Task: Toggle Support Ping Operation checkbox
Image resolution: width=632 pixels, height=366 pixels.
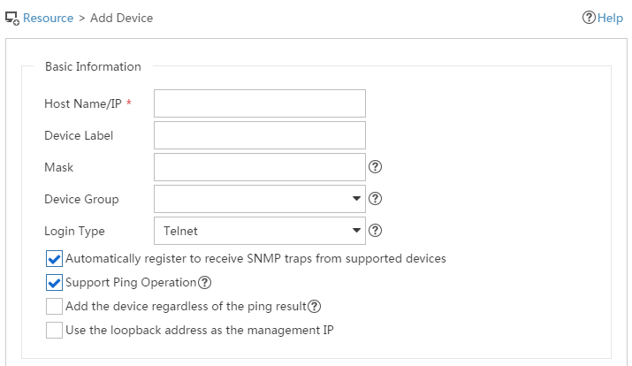Action: point(54,283)
